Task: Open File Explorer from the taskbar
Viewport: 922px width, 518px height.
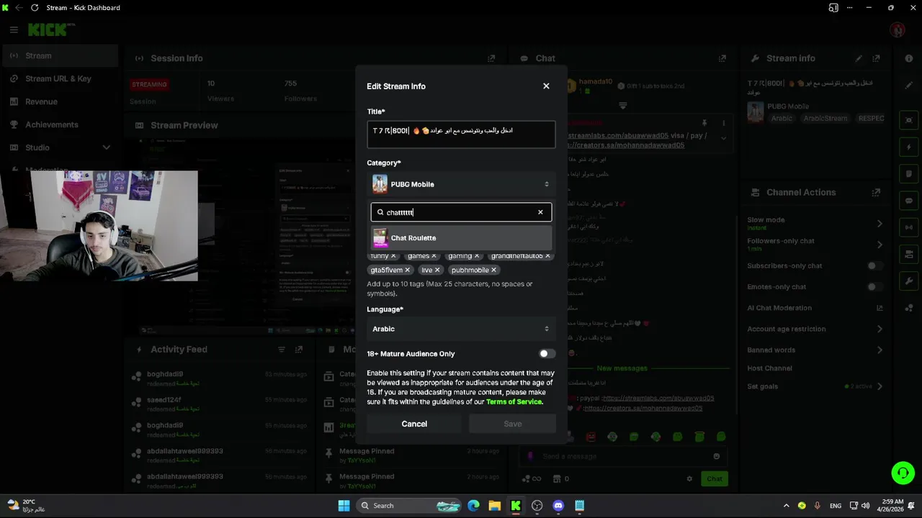Action: pyautogui.click(x=494, y=506)
